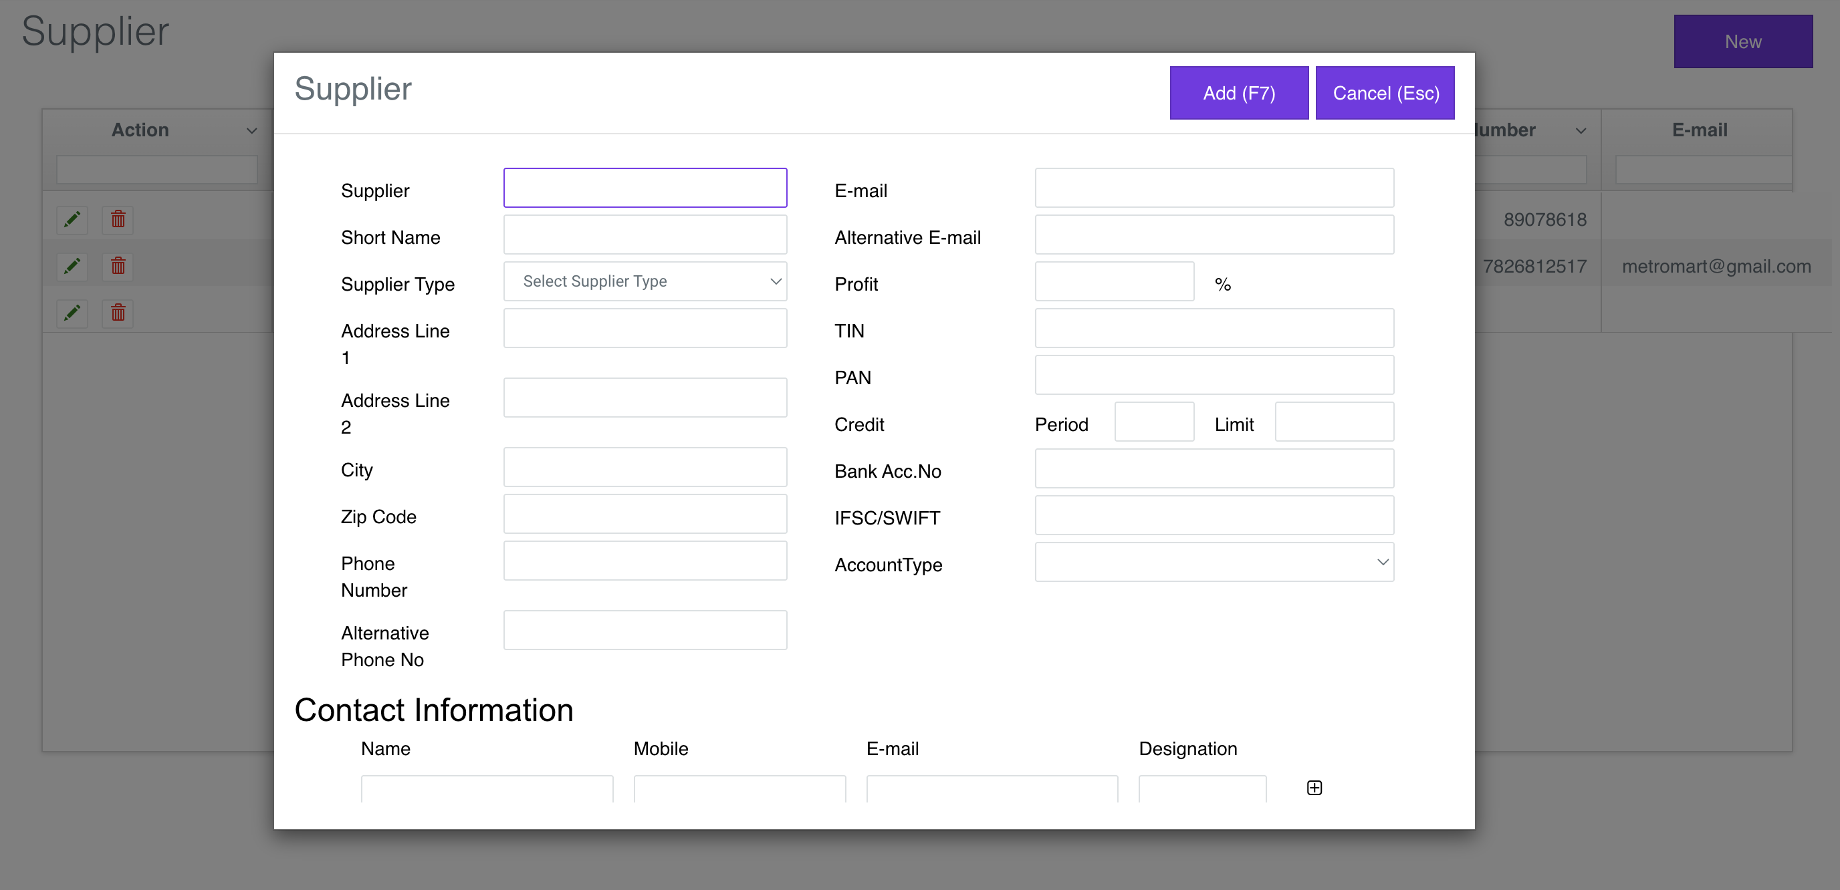
Task: Add a contact row with the plus icon
Action: tap(1314, 787)
